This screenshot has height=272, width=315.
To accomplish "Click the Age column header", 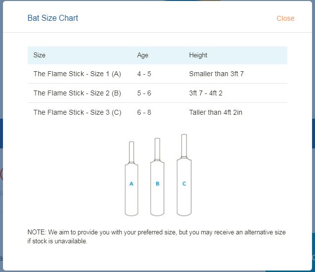I will 142,55.
